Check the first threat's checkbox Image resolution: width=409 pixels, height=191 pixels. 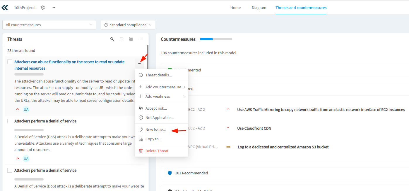coord(10,62)
